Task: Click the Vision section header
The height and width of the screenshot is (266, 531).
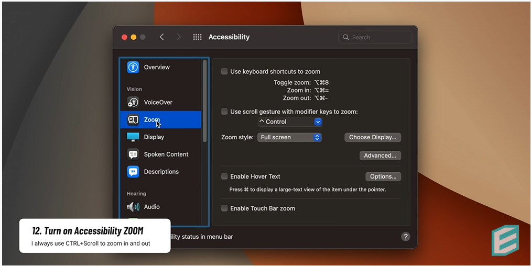Action: click(134, 89)
